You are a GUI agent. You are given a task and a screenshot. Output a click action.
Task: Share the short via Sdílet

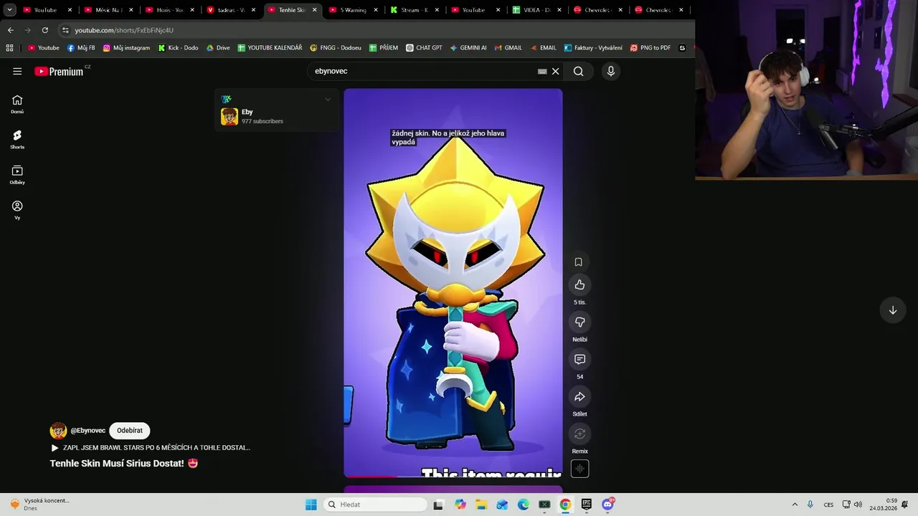[x=579, y=396]
